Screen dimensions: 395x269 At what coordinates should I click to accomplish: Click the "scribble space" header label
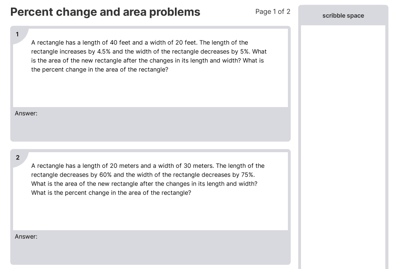click(343, 16)
